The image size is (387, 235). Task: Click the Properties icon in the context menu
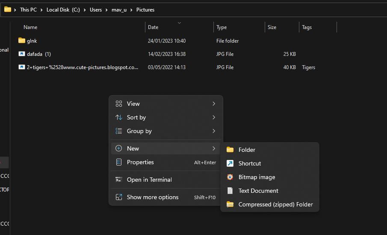(x=119, y=162)
